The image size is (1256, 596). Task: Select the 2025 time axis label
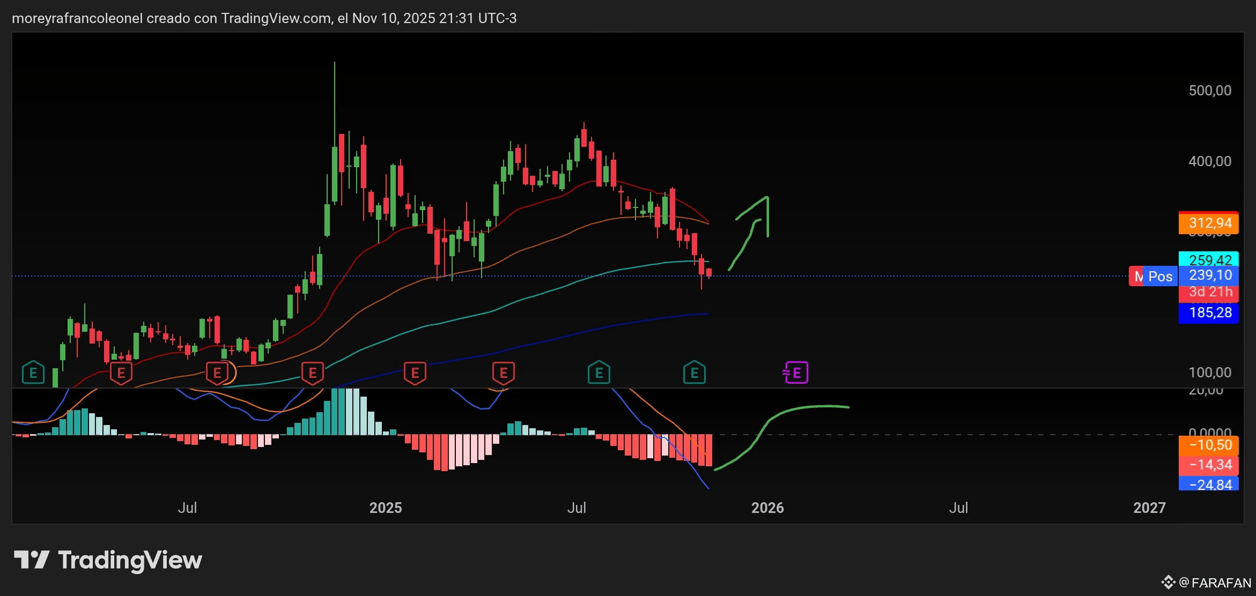(x=386, y=508)
